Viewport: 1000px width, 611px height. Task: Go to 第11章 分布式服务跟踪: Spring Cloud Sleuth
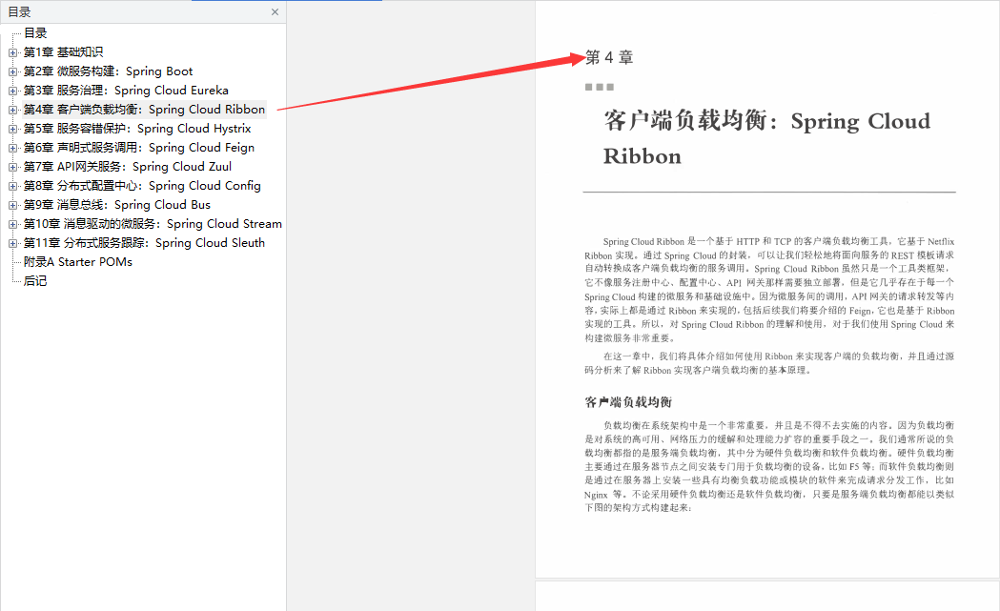click(x=144, y=243)
